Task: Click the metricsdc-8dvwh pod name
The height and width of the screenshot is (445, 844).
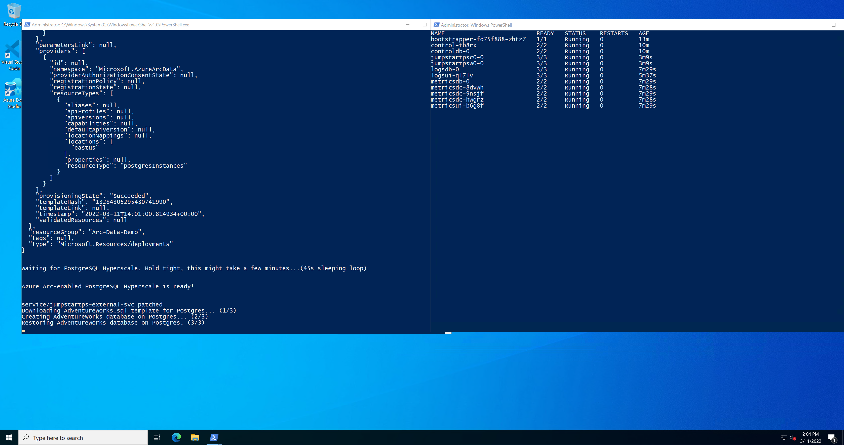Action: (x=457, y=87)
